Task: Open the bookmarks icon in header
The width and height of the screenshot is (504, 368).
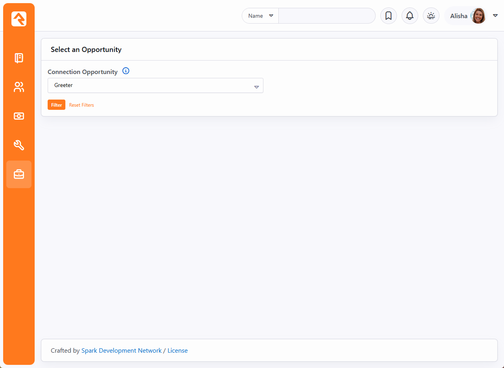Action: [x=388, y=16]
